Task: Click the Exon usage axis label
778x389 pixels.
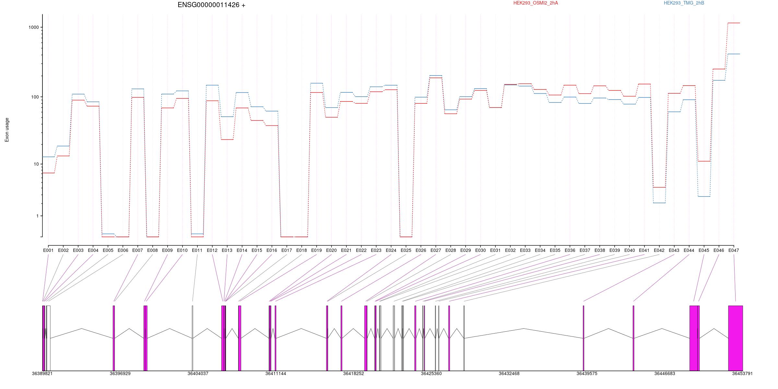Action: click(x=7, y=130)
